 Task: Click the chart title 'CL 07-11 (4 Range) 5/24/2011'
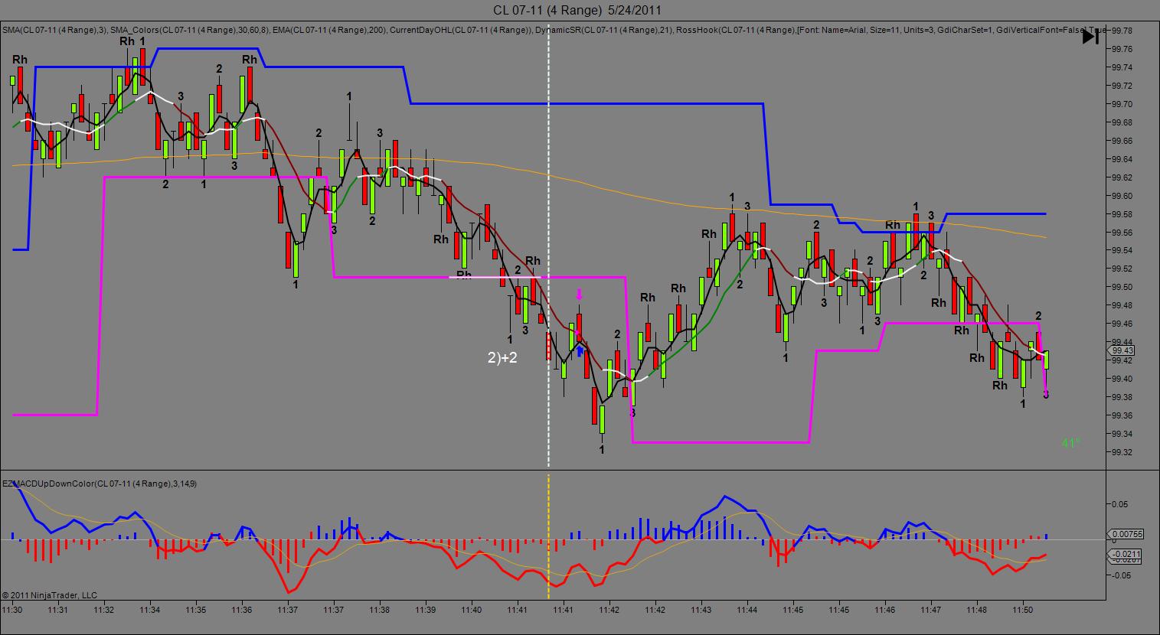(x=577, y=10)
